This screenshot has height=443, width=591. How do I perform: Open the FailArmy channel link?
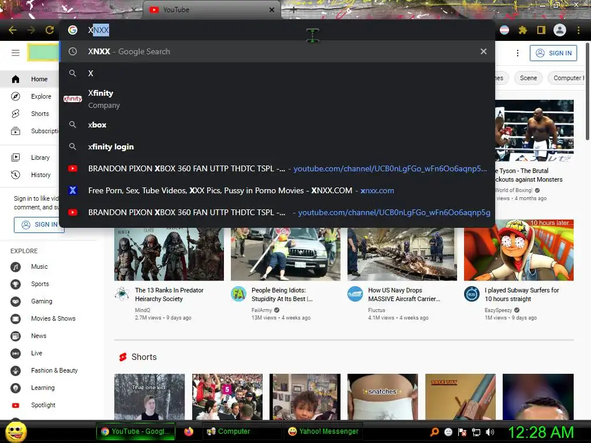point(261,310)
